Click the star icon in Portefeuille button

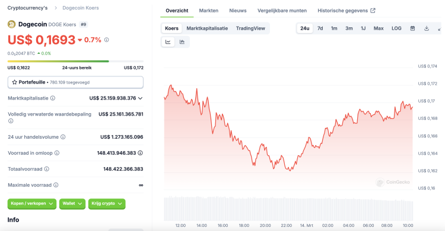tap(14, 82)
